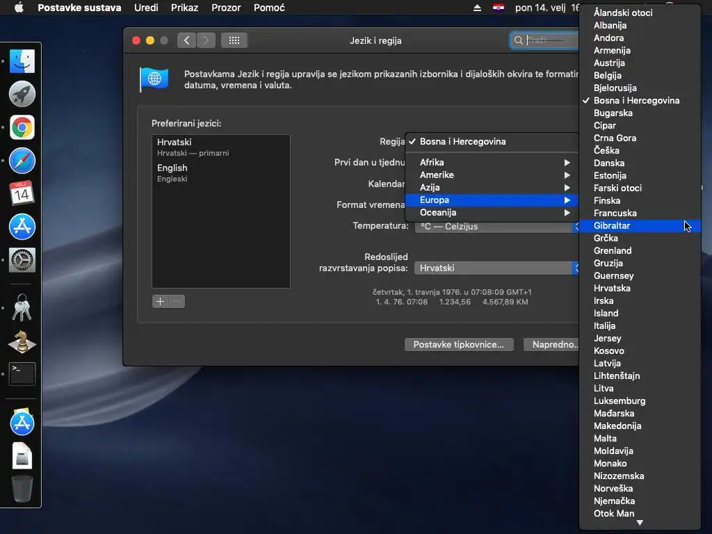The height and width of the screenshot is (534, 712).
Task: Open the Temperatura Celzijus dropdown
Action: (496, 227)
